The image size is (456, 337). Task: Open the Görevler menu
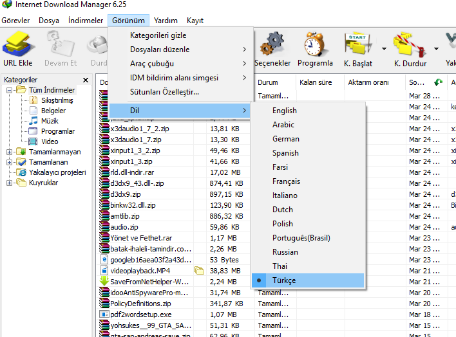coord(15,21)
